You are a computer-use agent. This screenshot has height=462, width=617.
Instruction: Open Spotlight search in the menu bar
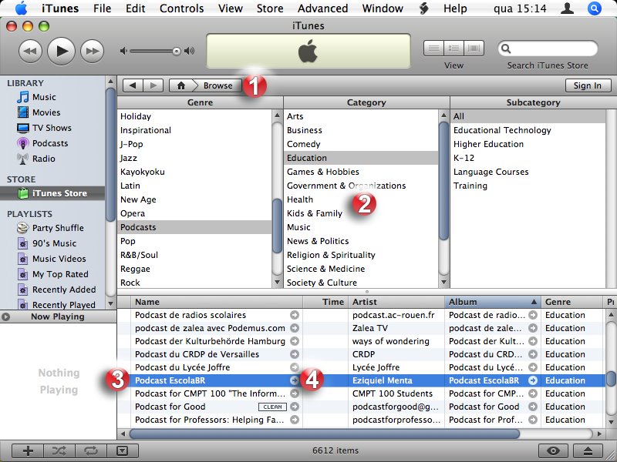click(x=595, y=8)
